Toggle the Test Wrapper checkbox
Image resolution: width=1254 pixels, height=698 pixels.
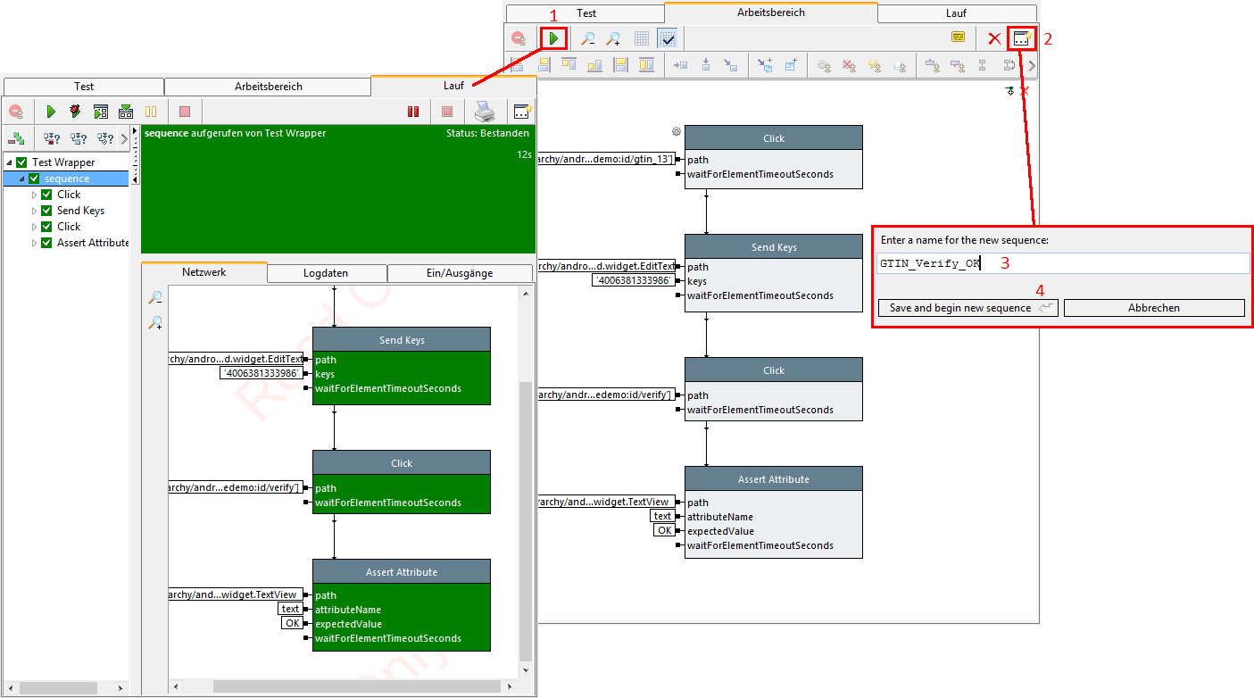coord(22,162)
